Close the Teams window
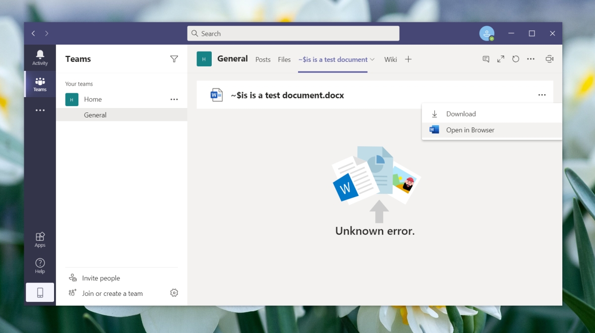This screenshot has width=595, height=333. click(x=552, y=33)
